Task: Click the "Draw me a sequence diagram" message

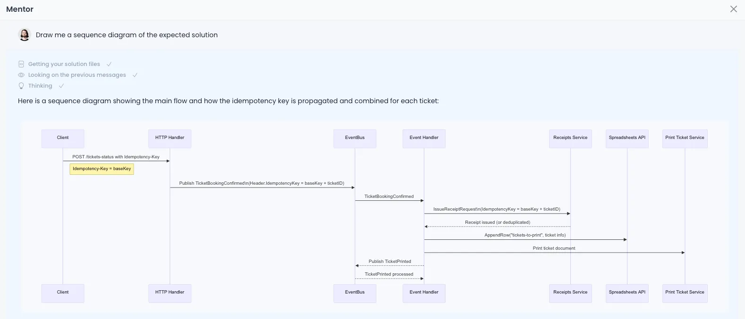Action: (x=126, y=34)
